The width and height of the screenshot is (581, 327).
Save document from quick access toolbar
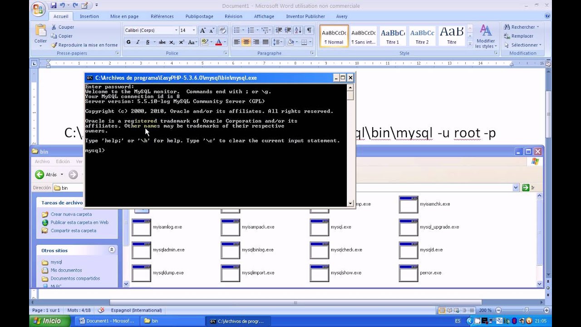(54, 5)
